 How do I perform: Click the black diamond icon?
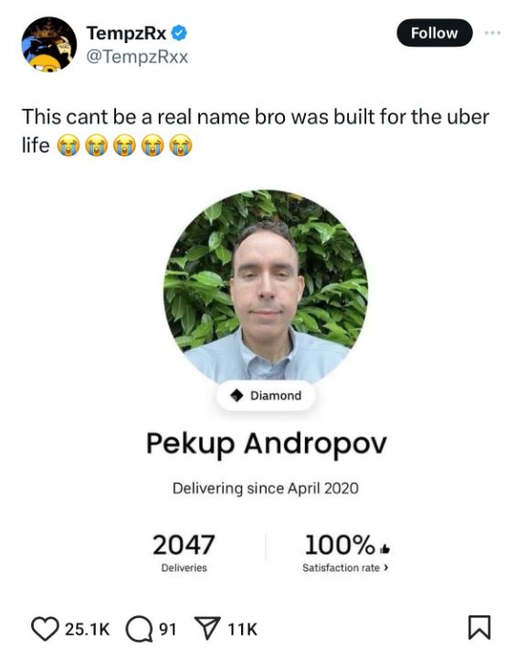[237, 396]
